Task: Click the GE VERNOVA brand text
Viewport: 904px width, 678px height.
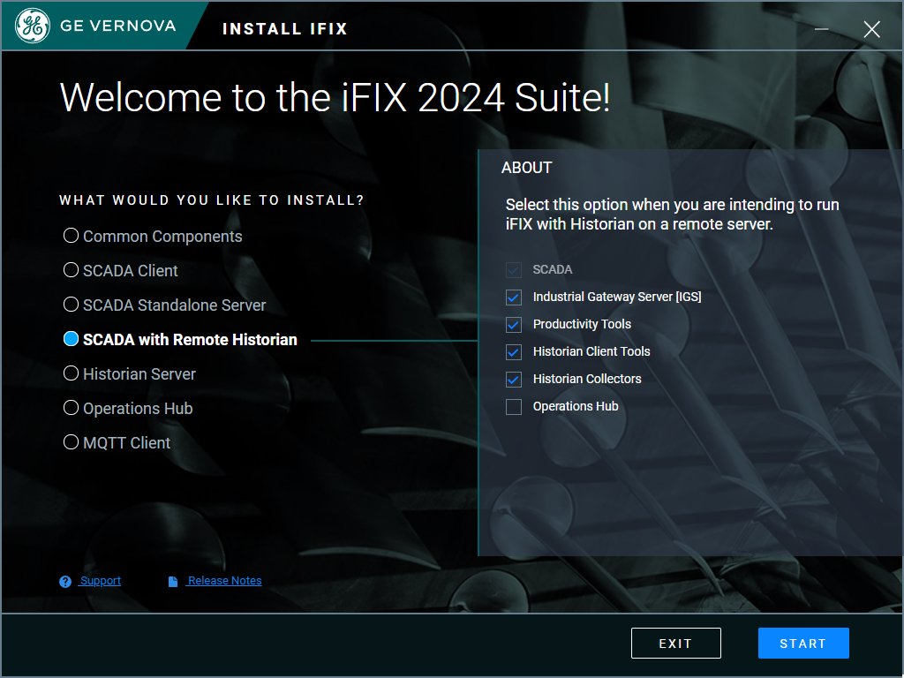Action: click(117, 26)
